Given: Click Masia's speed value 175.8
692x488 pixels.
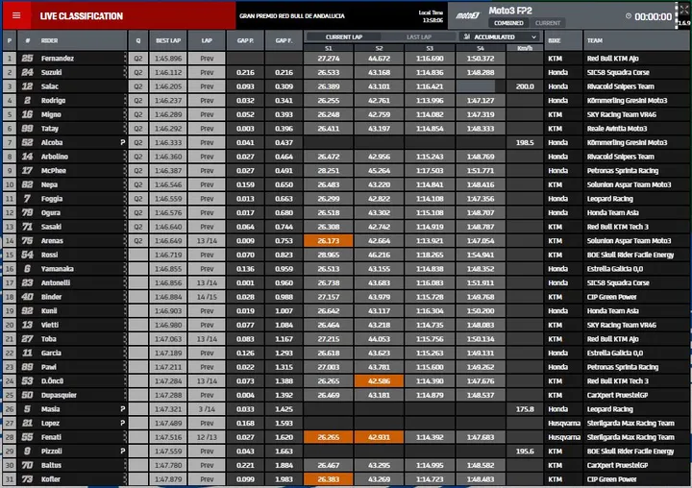Looking at the screenshot, I should click(x=525, y=409).
